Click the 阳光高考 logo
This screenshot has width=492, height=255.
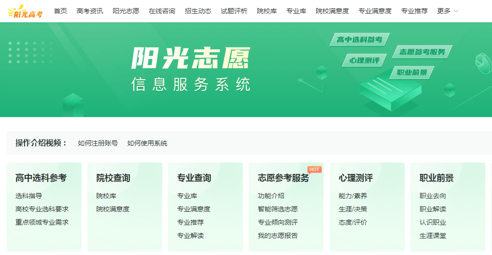pos(25,11)
